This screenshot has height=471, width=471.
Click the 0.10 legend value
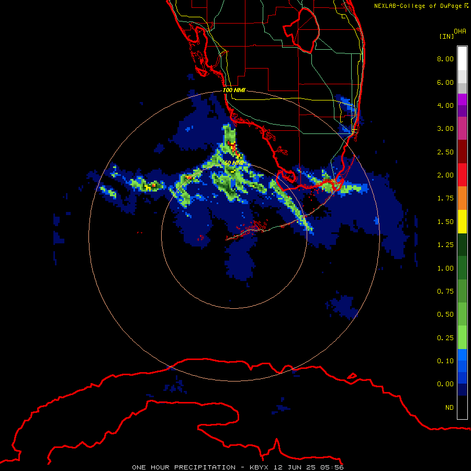(x=445, y=361)
